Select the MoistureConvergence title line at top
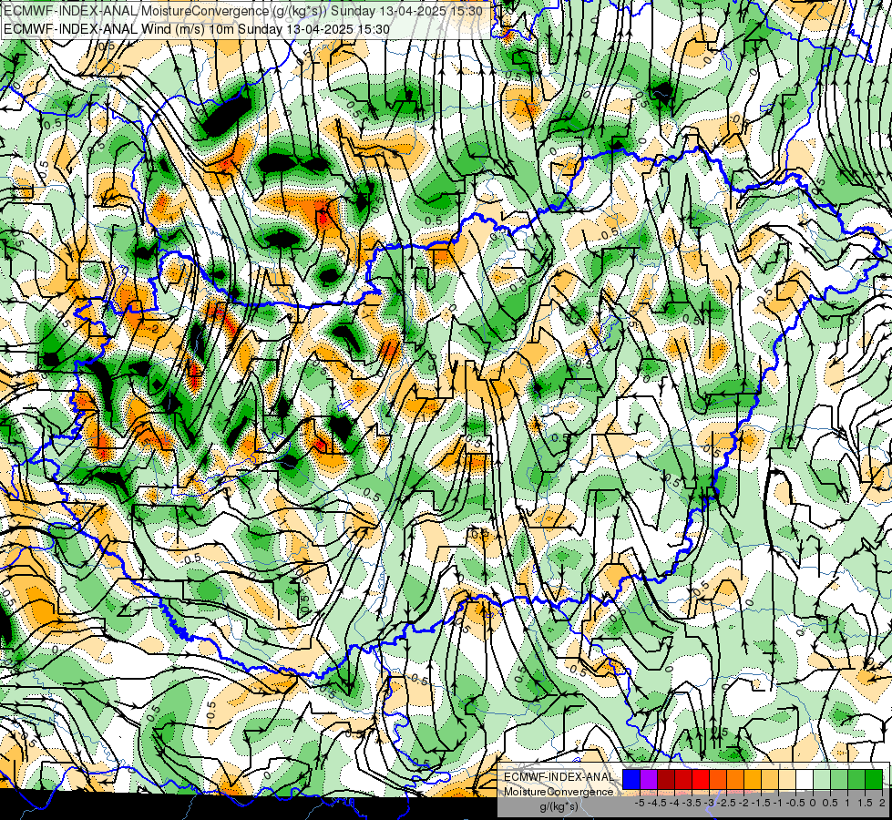892x820 pixels. click(243, 11)
